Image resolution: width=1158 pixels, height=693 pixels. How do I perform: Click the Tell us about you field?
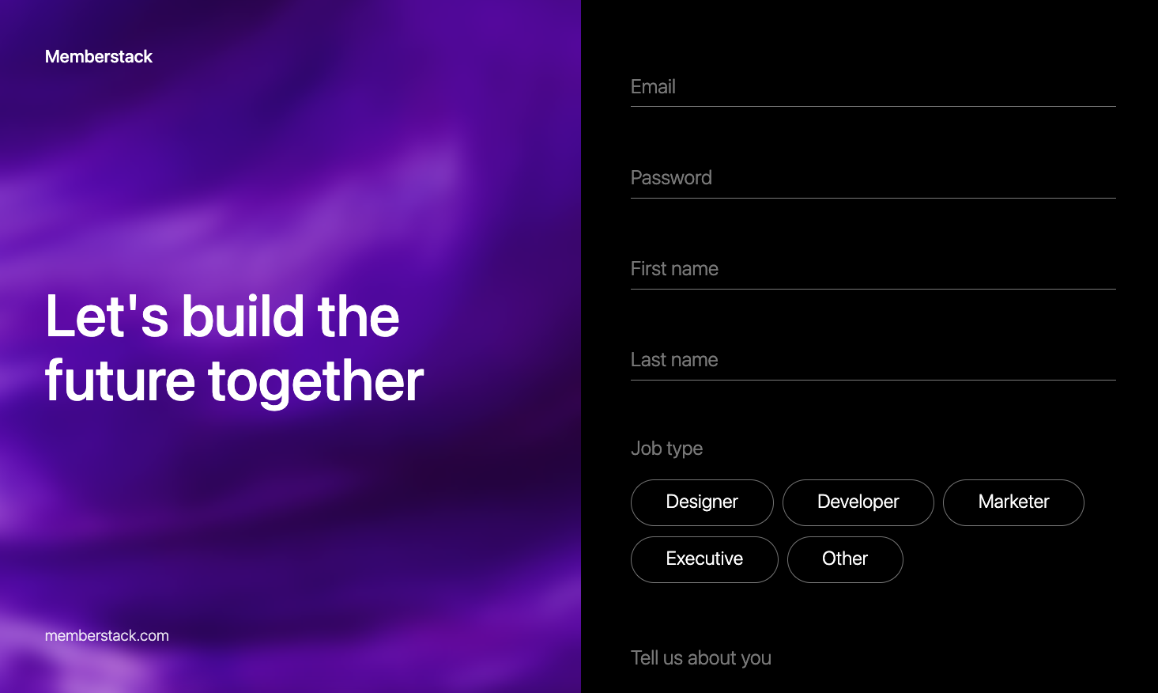coord(869,658)
